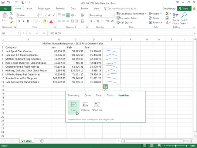Screen dimensions: 197x148
Task: Open the Formulas ribbon tab
Action: click(61, 9)
